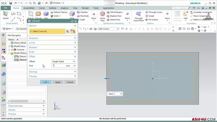Viewport: 217px width, 122px height.
Task: Click Select Curve (4) field
Action: pos(47,32)
